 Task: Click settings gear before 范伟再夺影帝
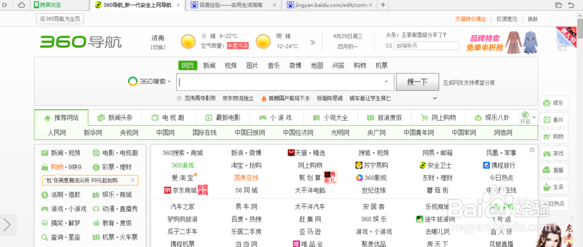[x=179, y=98]
